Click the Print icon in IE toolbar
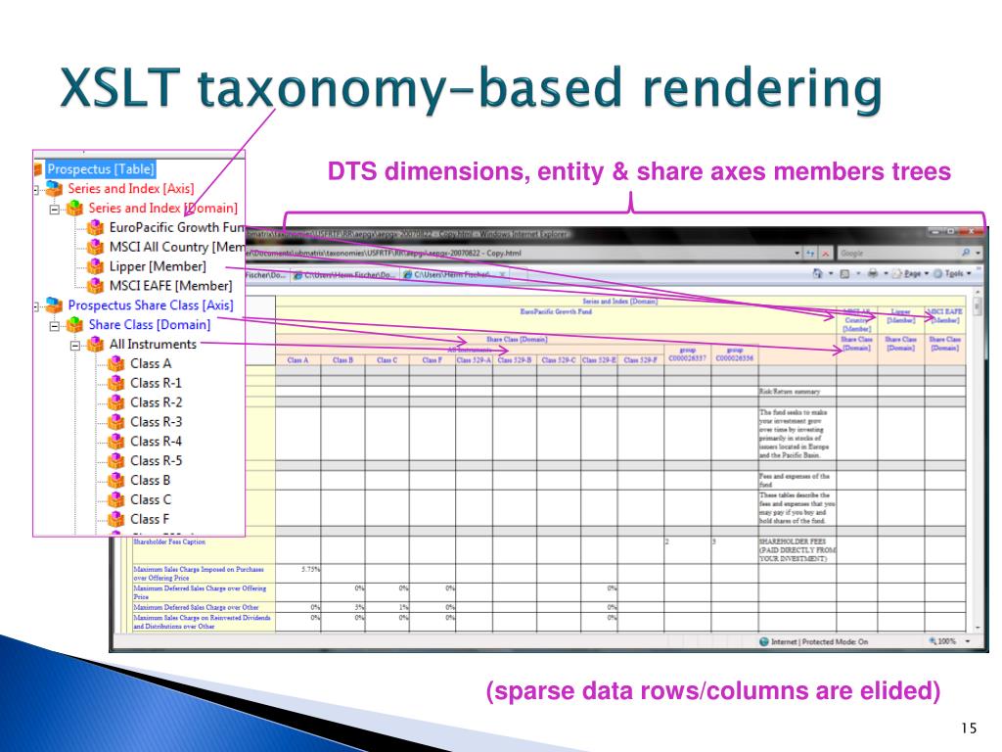 click(x=872, y=274)
